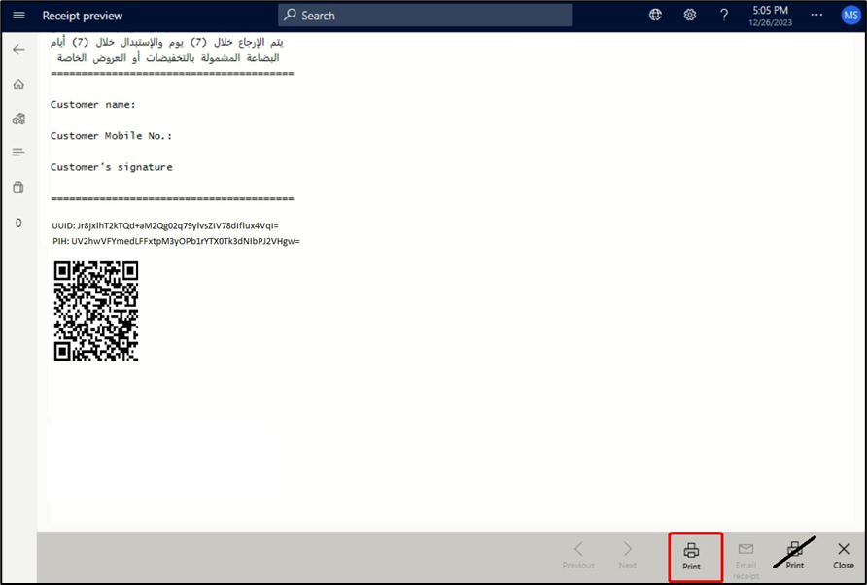The height and width of the screenshot is (585, 867).
Task: Click the crossed-out Print button
Action: [x=794, y=555]
